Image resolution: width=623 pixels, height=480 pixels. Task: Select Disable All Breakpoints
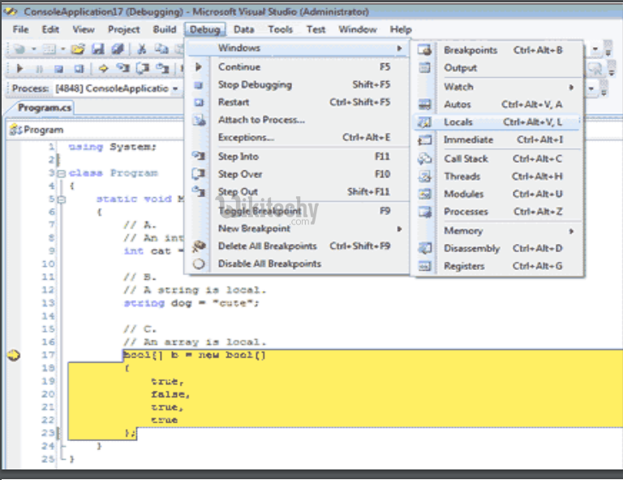(269, 264)
